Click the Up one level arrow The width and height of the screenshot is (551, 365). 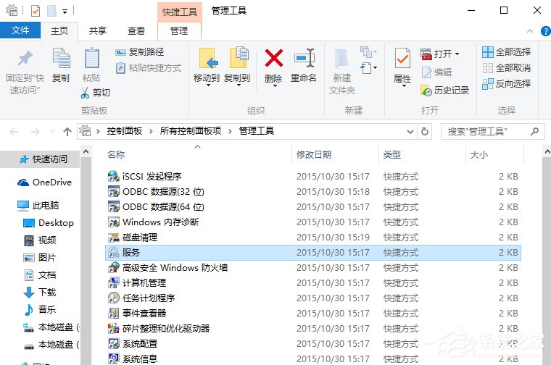click(67, 132)
